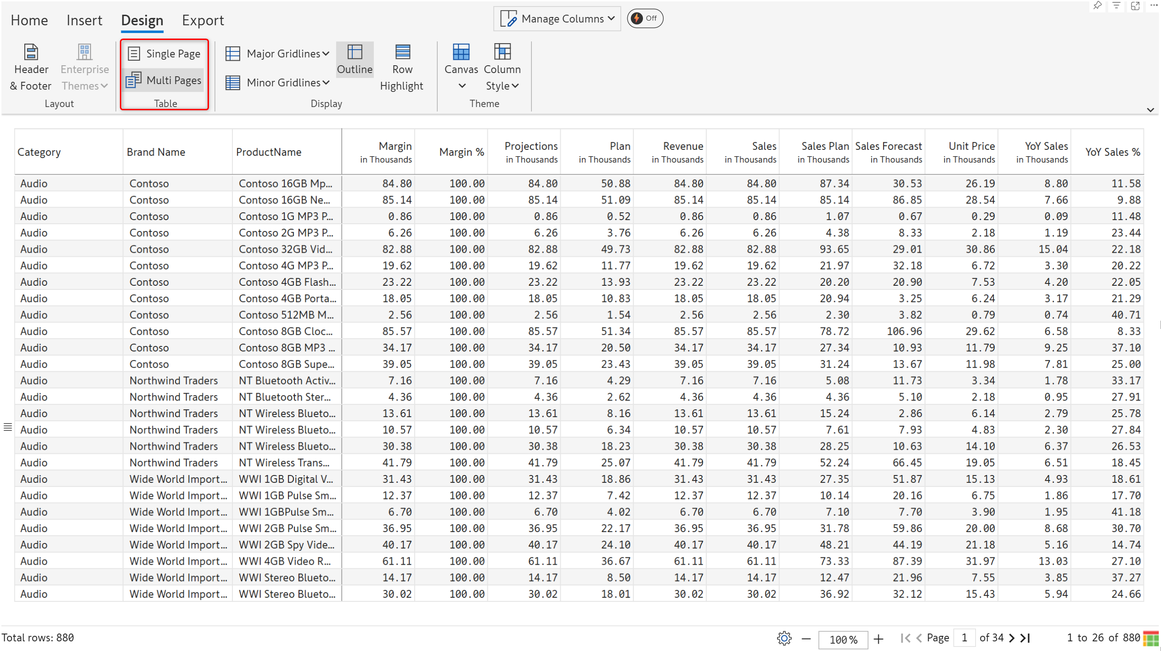The width and height of the screenshot is (1161, 651).
Task: Select Single Page table layout
Action: point(164,54)
